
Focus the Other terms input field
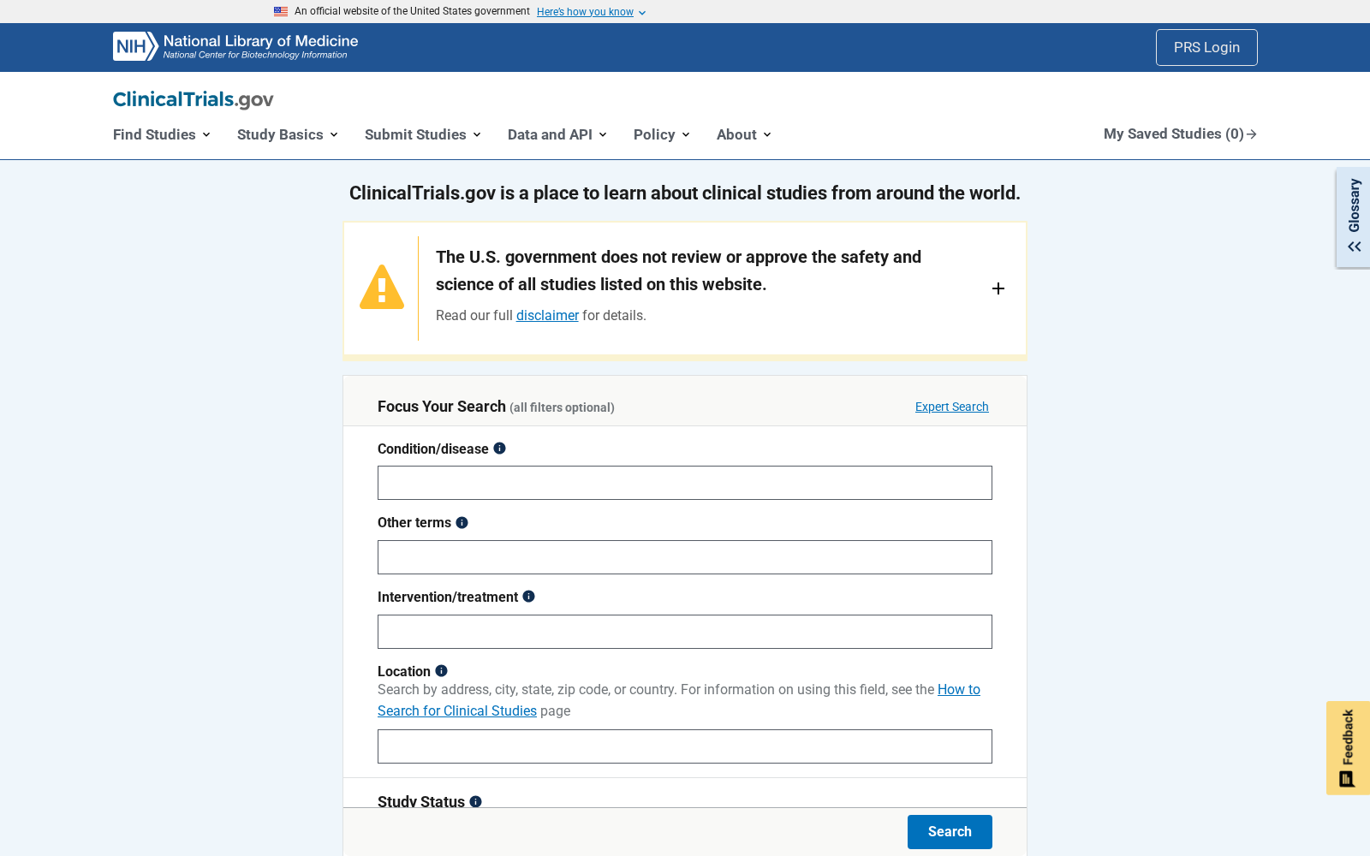point(685,557)
